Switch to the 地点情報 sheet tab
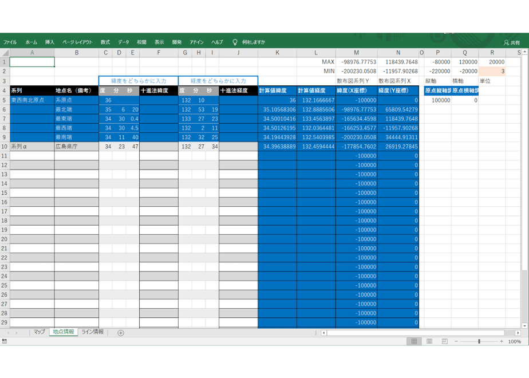529x378 pixels. [x=64, y=332]
